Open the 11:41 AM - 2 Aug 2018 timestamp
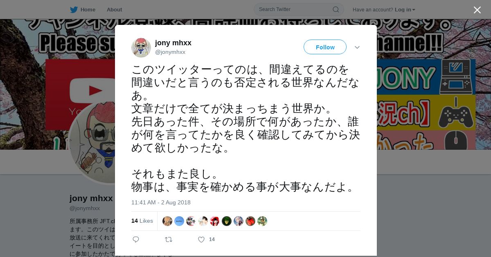491x257 pixels. point(161,202)
